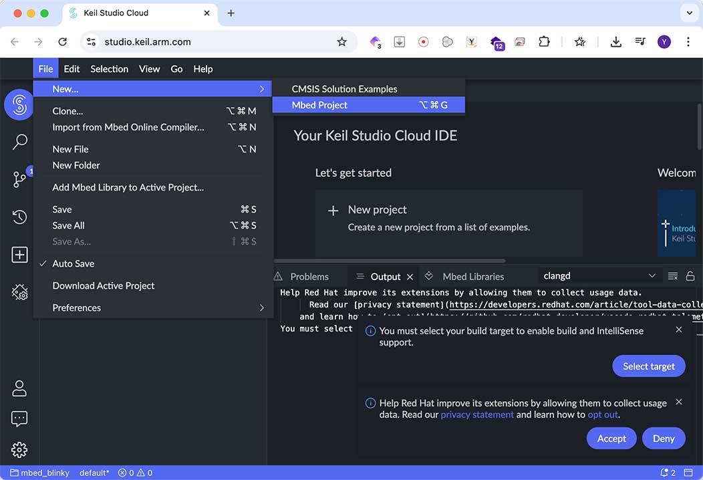Select Add Mbed Library to Active Project...
Viewport: 703px width, 480px height.
pyautogui.click(x=153, y=187)
